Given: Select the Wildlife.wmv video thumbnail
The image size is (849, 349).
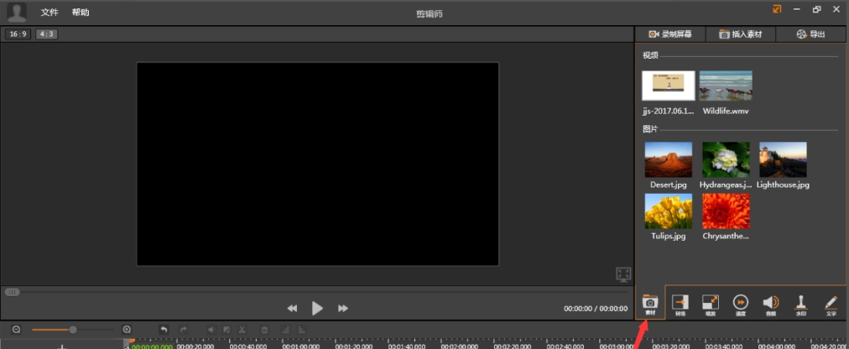Looking at the screenshot, I should [x=726, y=86].
